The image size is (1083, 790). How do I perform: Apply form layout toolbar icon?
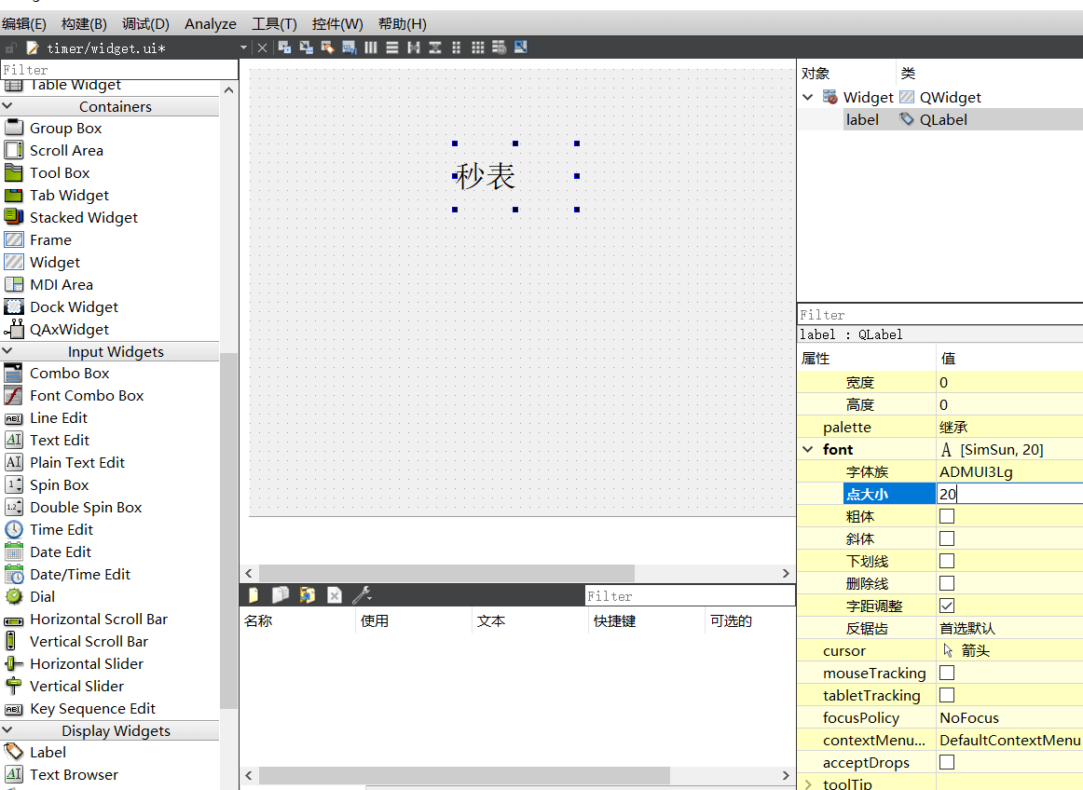456,48
